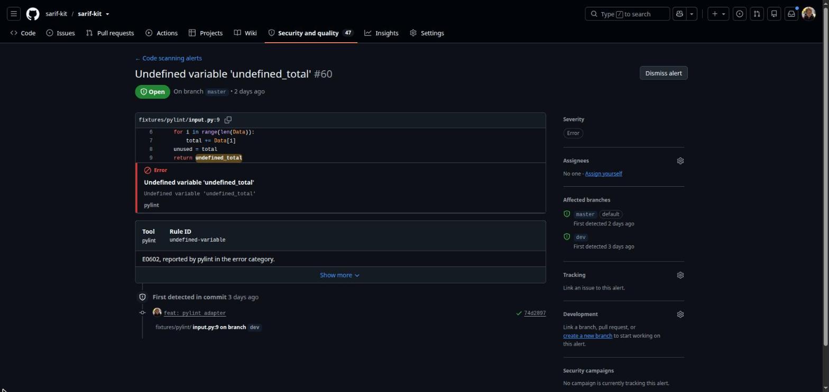Open the Development gear settings
The image size is (829, 392).
pos(680,314)
